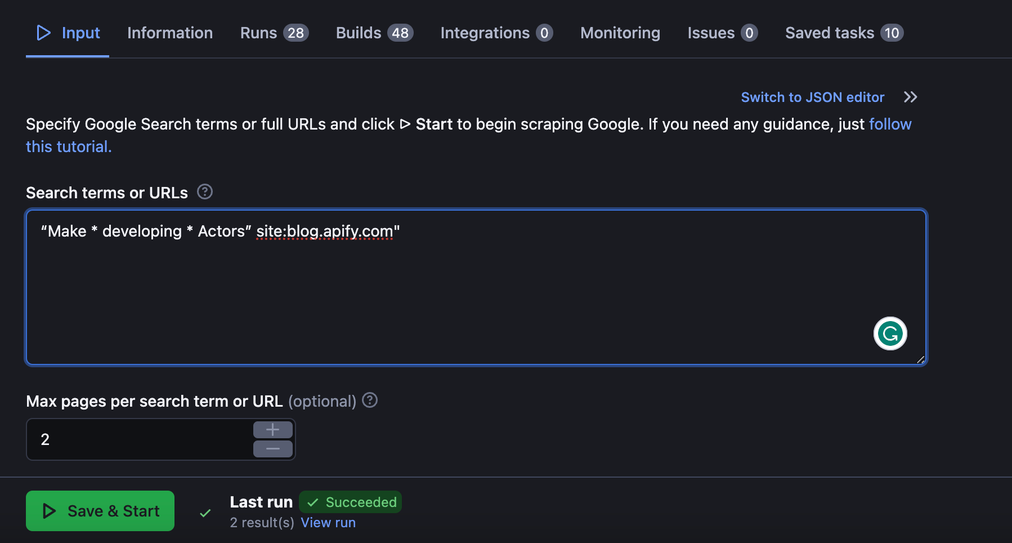Open the Information tab
This screenshot has height=543, width=1012.
point(170,33)
